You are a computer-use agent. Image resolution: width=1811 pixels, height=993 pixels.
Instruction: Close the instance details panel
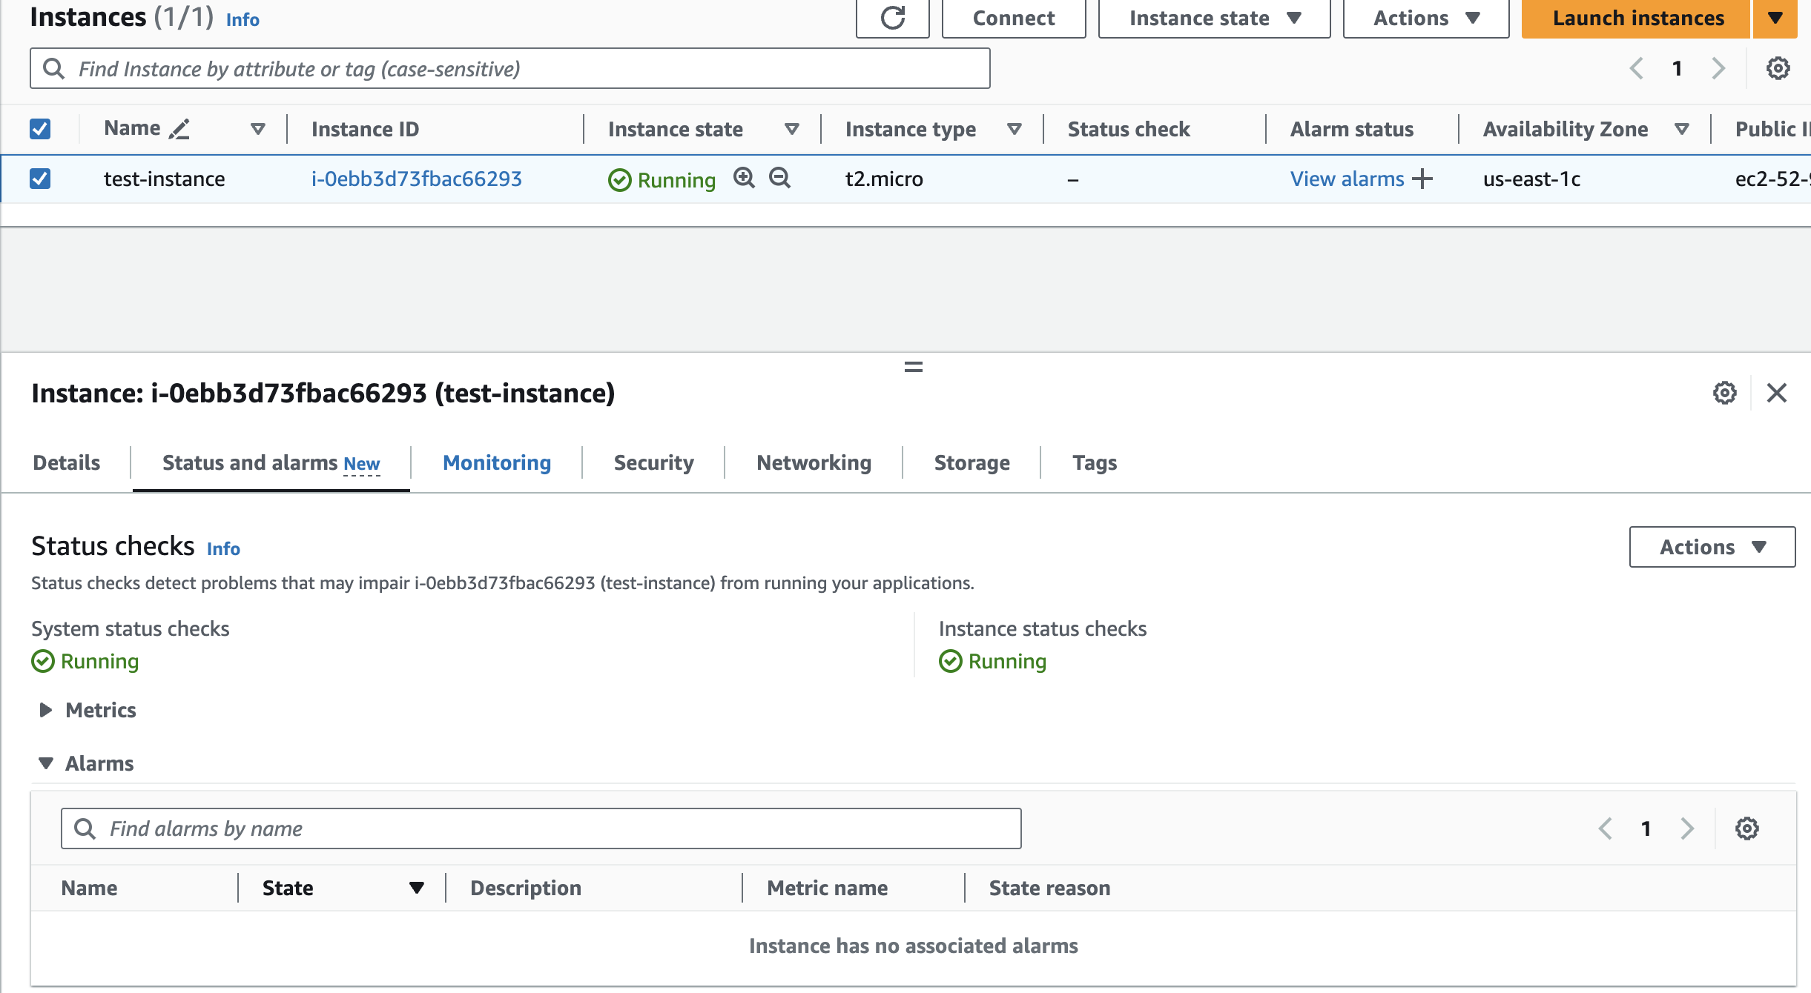click(x=1777, y=393)
